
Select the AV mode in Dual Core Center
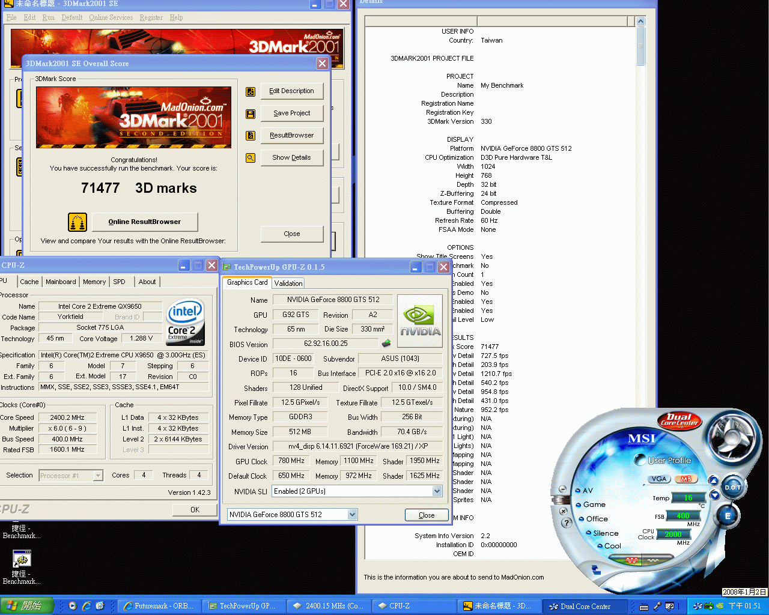pos(584,491)
